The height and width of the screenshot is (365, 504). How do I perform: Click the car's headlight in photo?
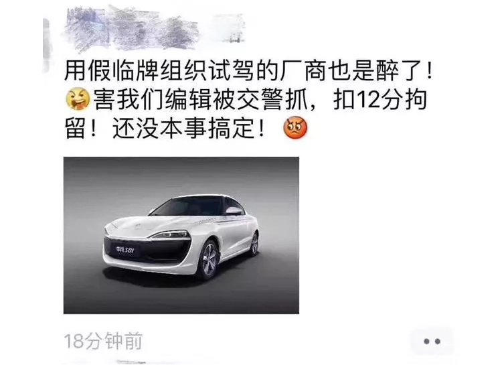pos(171,234)
